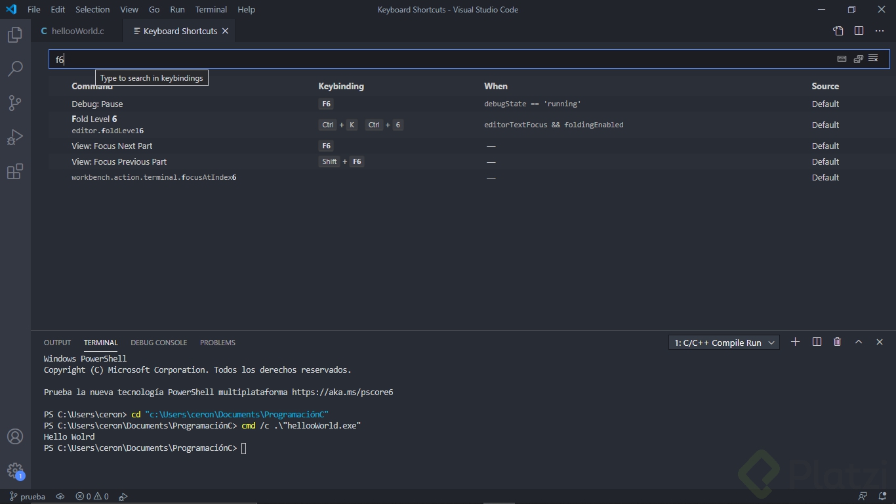Open the Terminal menu

(211, 10)
